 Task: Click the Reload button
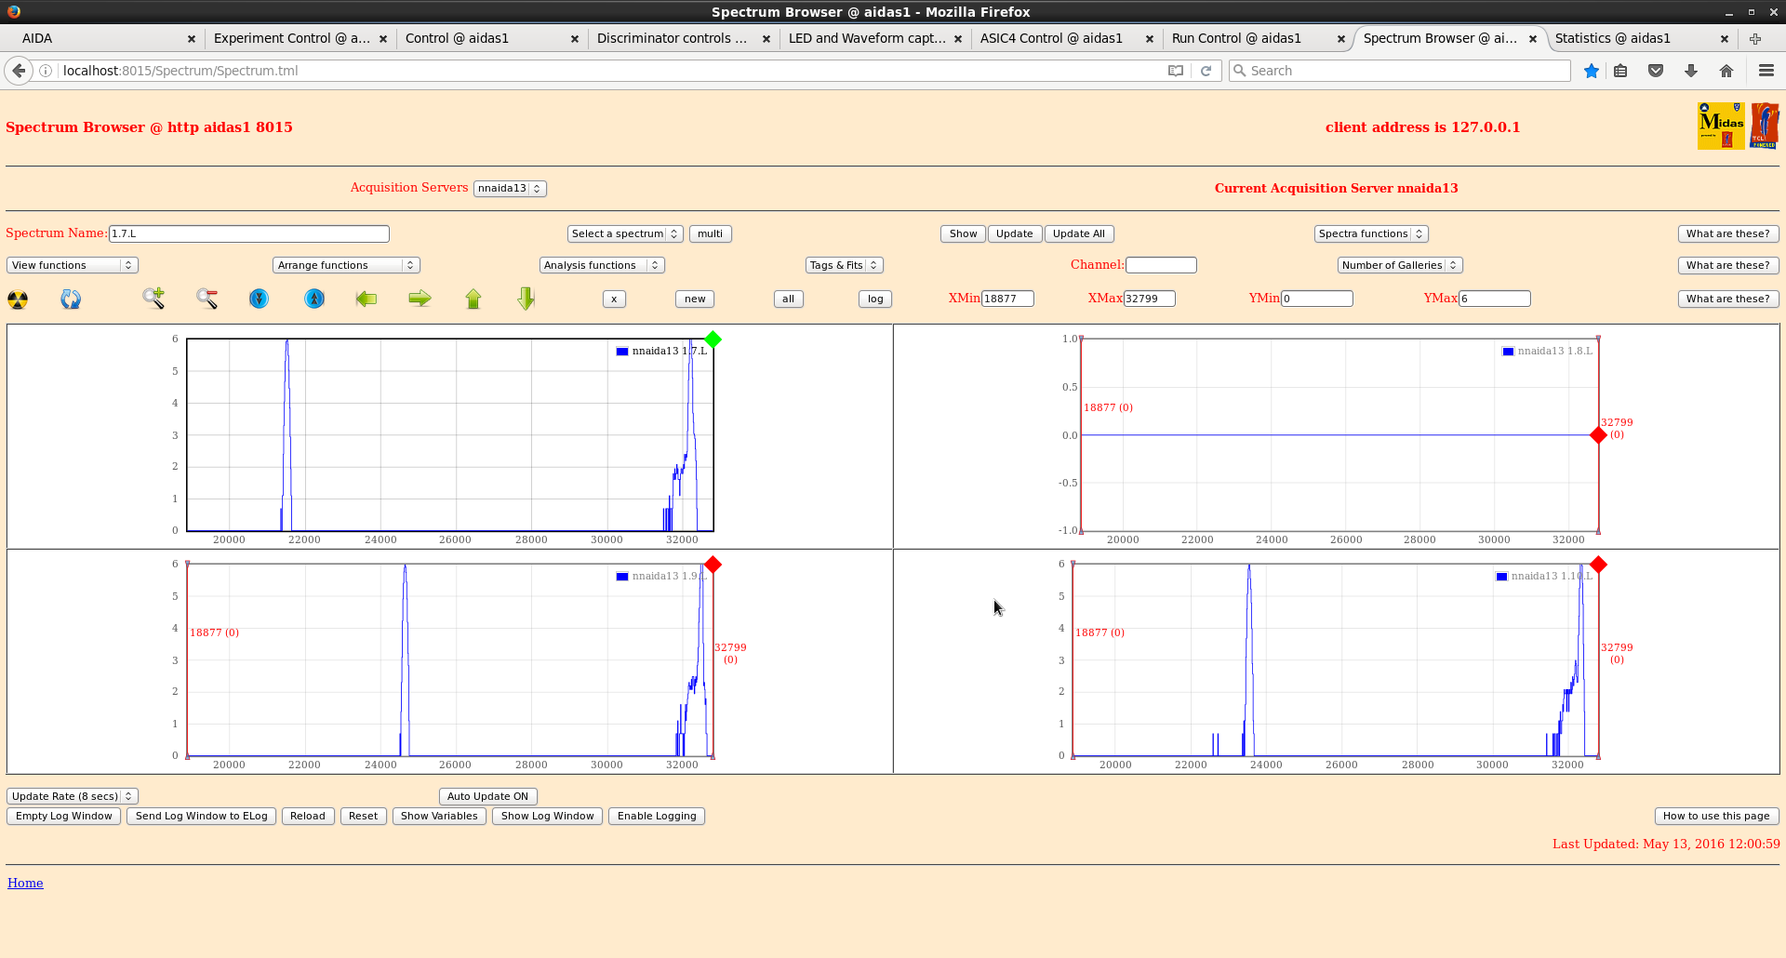pyautogui.click(x=308, y=817)
